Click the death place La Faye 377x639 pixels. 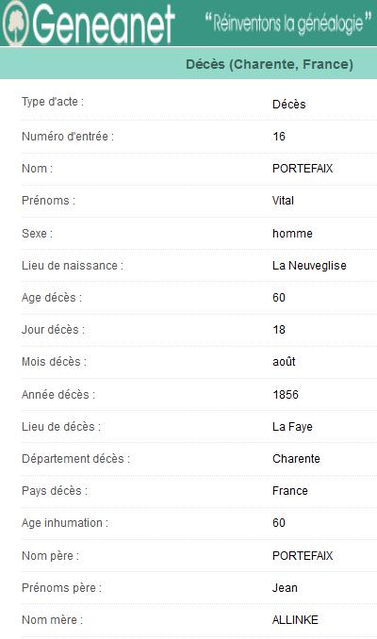[x=292, y=427]
